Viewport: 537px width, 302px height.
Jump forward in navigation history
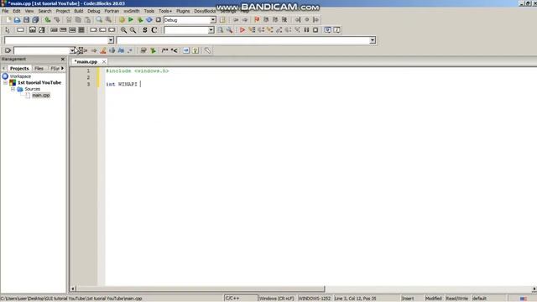click(244, 20)
